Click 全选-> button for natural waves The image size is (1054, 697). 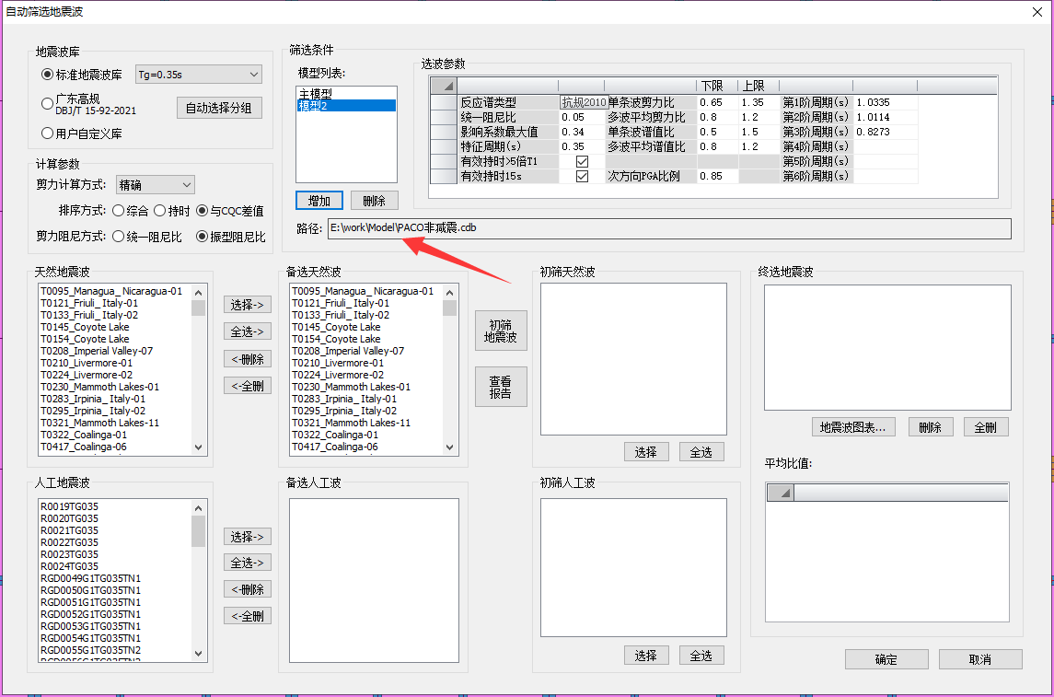tap(248, 331)
